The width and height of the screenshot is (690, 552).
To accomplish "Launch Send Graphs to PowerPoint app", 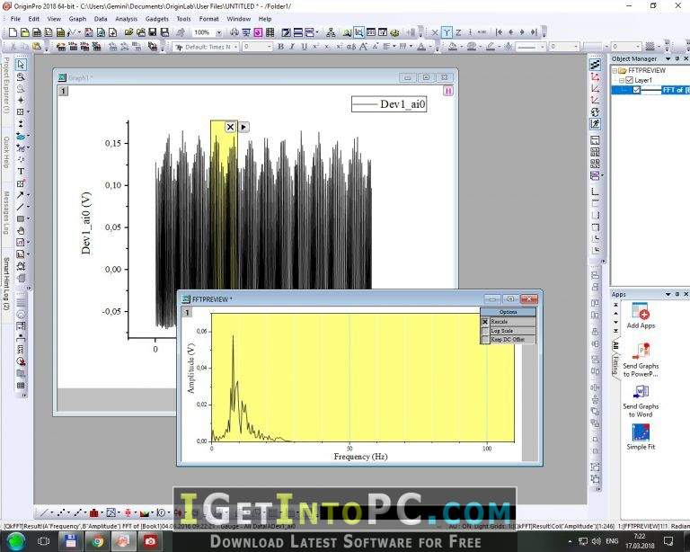I will (x=641, y=361).
